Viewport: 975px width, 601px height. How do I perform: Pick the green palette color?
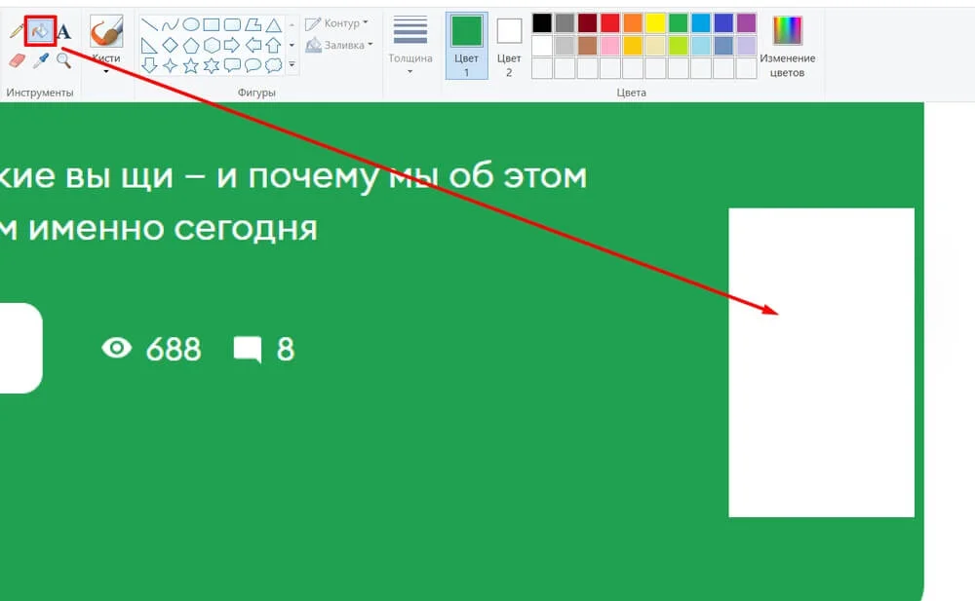pos(679,23)
